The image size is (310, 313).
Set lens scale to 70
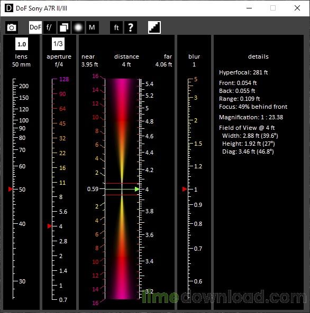tap(22, 150)
